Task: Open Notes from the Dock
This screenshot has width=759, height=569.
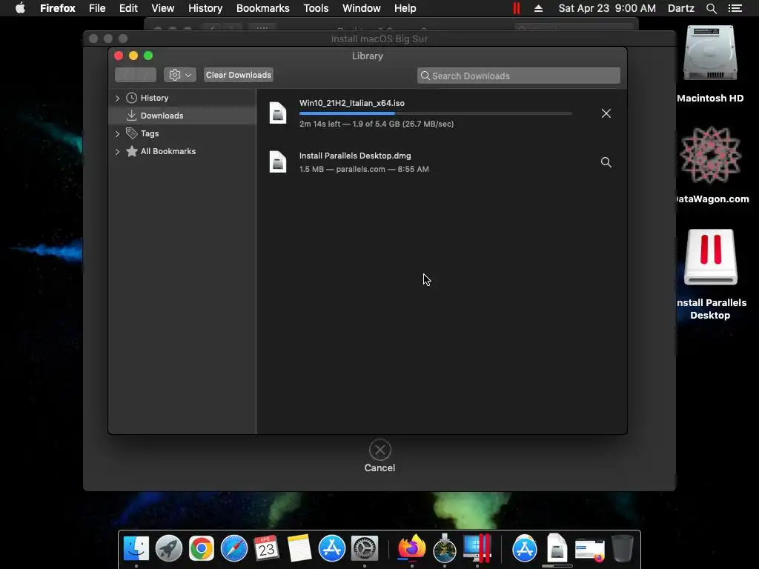Action: 299,548
